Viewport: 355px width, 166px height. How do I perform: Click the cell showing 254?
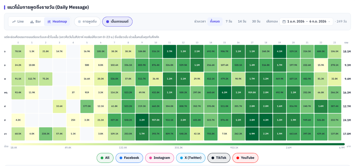[73, 120]
